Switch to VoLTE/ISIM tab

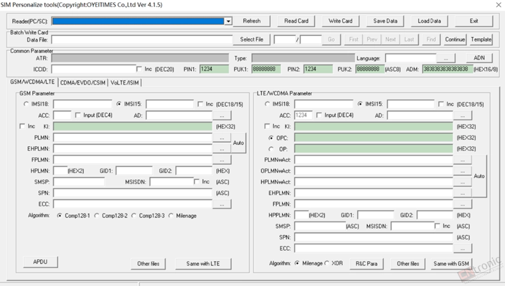coord(125,83)
